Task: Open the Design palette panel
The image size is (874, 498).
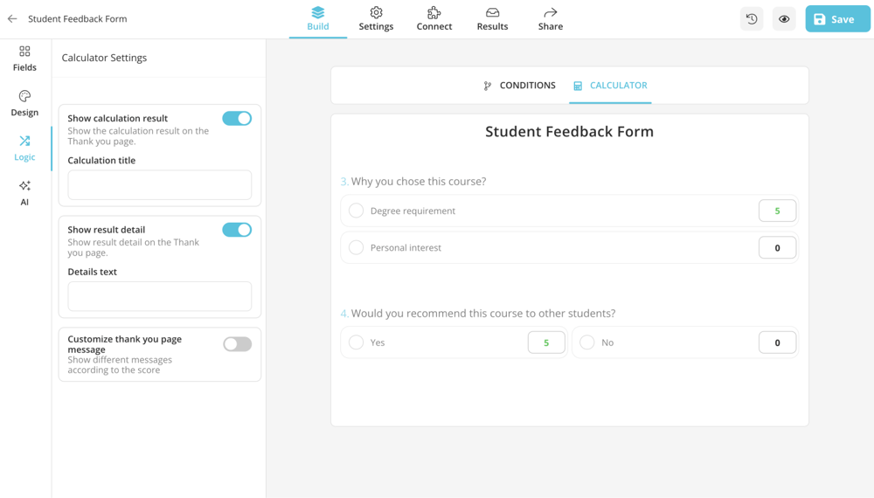Action: 24,103
